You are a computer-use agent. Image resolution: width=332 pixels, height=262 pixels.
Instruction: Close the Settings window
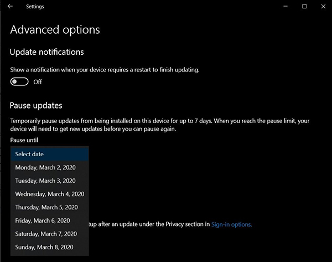tap(321, 7)
